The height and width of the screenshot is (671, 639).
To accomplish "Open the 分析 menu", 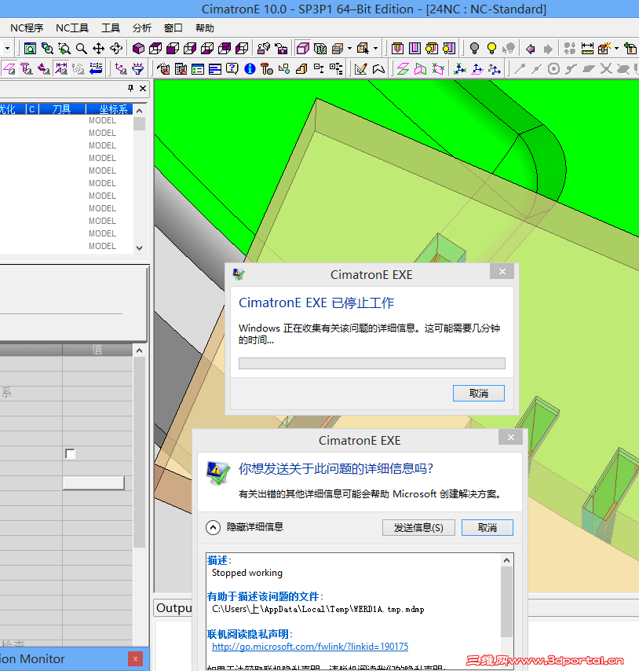I will point(142,28).
